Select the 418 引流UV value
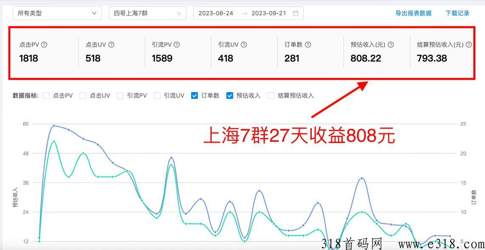Screen dimensions: 485x250 [226, 58]
